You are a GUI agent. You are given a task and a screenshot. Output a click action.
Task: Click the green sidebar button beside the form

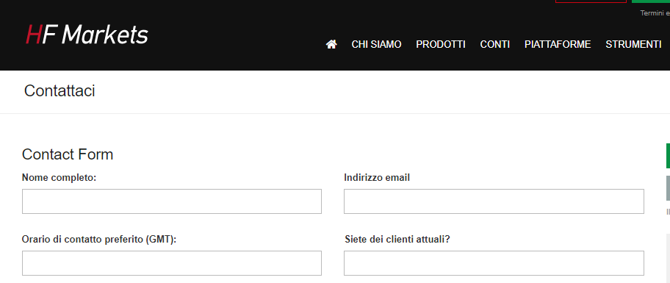(x=668, y=156)
